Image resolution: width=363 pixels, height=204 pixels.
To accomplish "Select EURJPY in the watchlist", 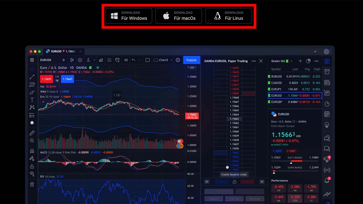I will (x=295, y=89).
